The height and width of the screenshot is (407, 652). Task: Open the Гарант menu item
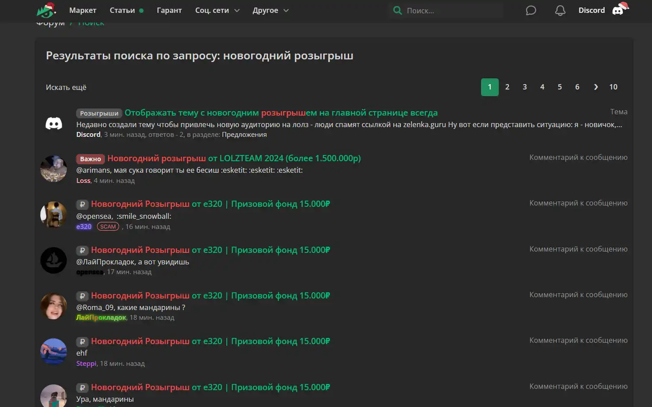click(169, 10)
